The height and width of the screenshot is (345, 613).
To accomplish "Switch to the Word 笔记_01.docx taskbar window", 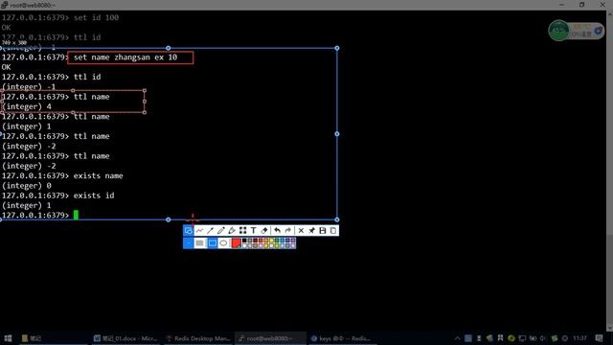I will [125, 338].
